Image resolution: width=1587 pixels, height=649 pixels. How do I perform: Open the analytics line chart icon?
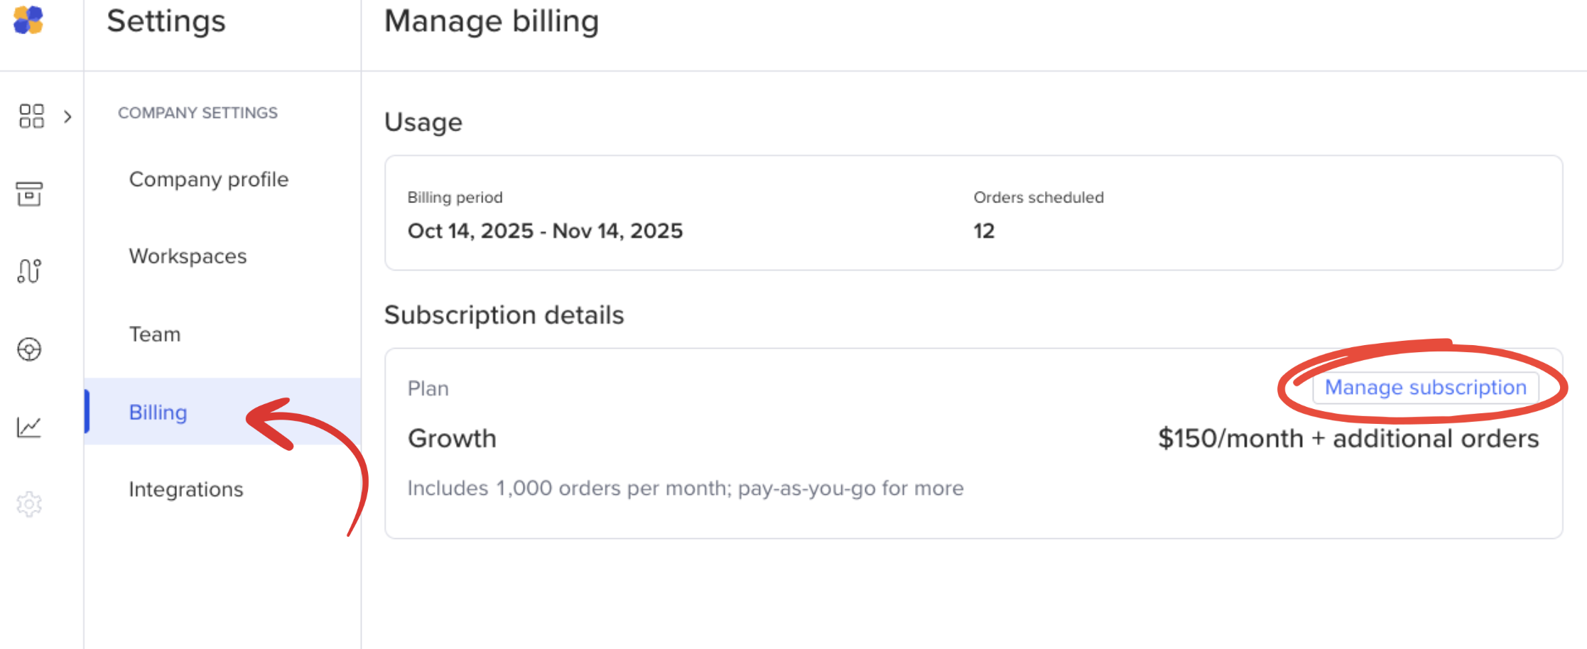pos(29,427)
